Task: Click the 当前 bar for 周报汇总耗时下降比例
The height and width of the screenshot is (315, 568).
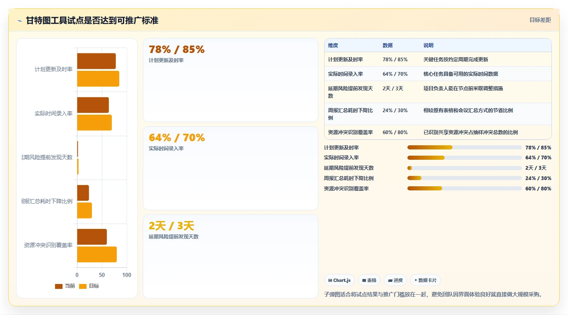Action: [83, 193]
